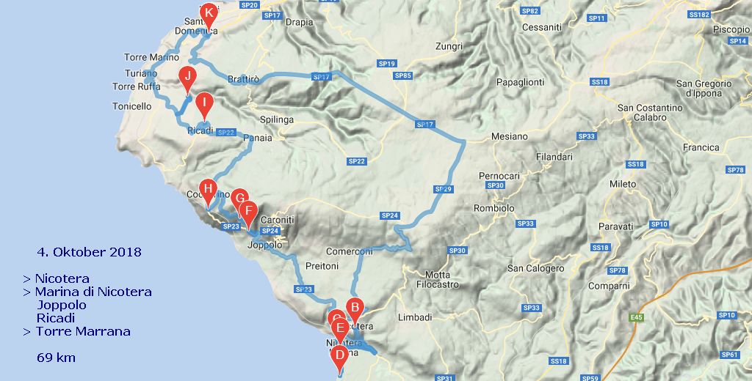Click the Rombiolo town label
Screen dimensions: 752x381
pyautogui.click(x=494, y=208)
